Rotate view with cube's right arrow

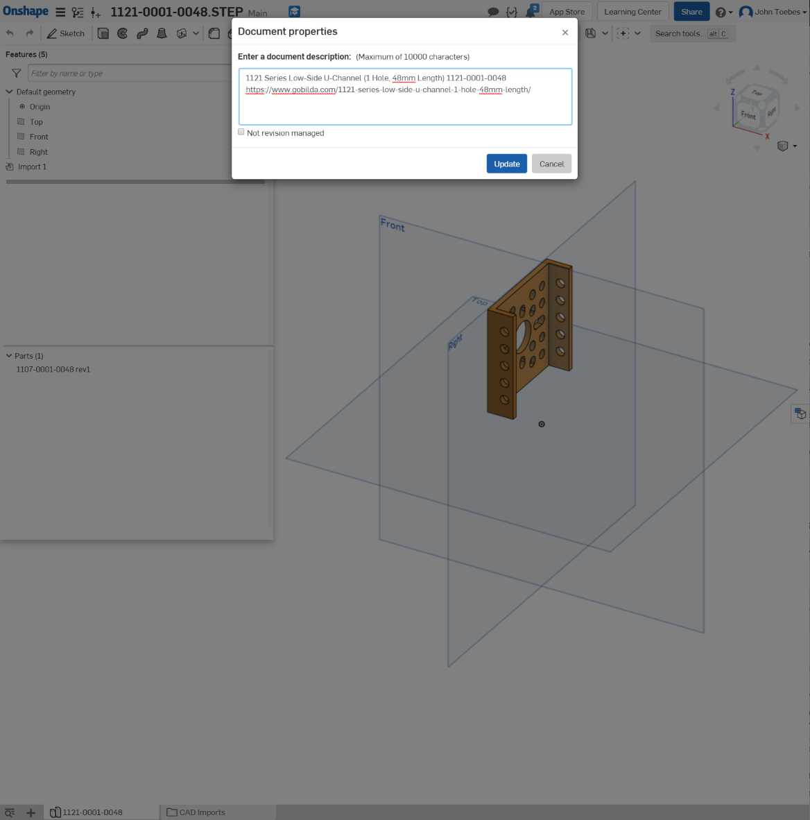tap(798, 108)
